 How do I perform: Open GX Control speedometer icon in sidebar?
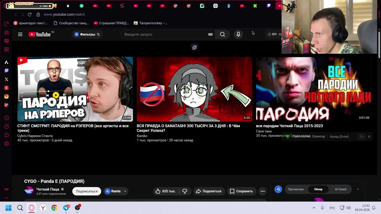(x=7, y=24)
